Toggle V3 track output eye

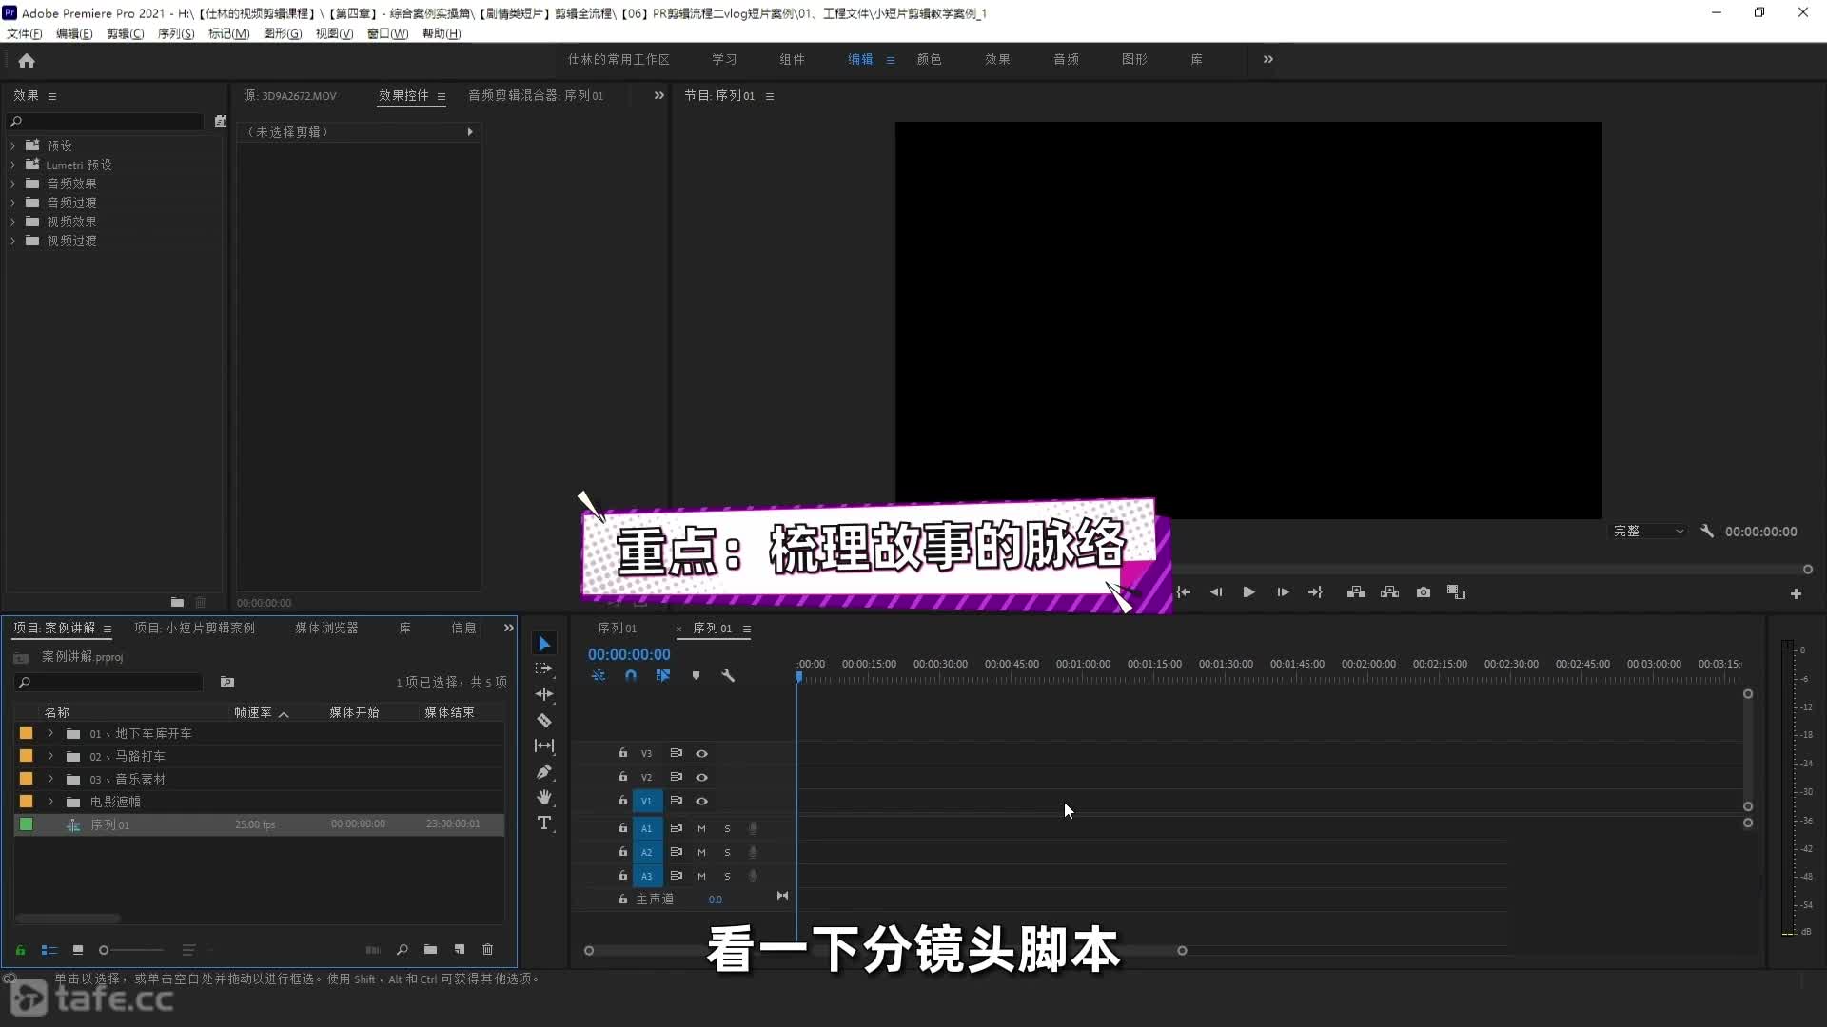(x=701, y=753)
